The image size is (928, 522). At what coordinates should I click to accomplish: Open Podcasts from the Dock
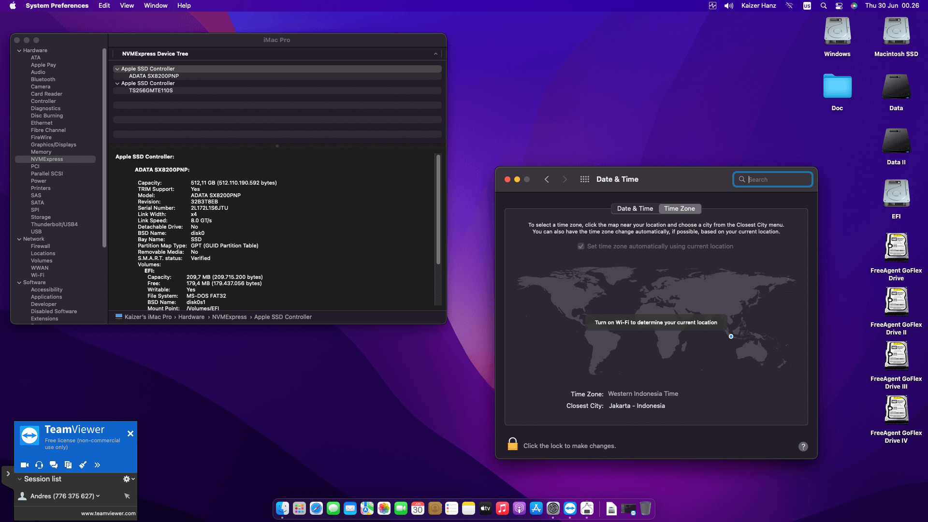[520, 508]
